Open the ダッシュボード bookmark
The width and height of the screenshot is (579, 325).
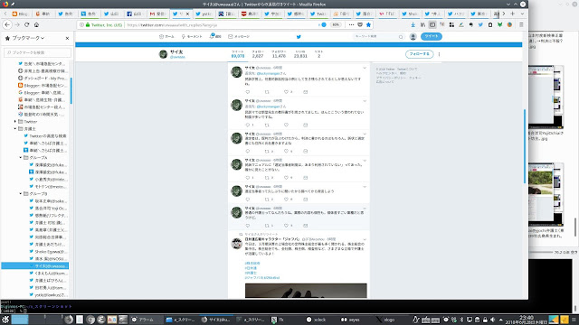point(43,79)
